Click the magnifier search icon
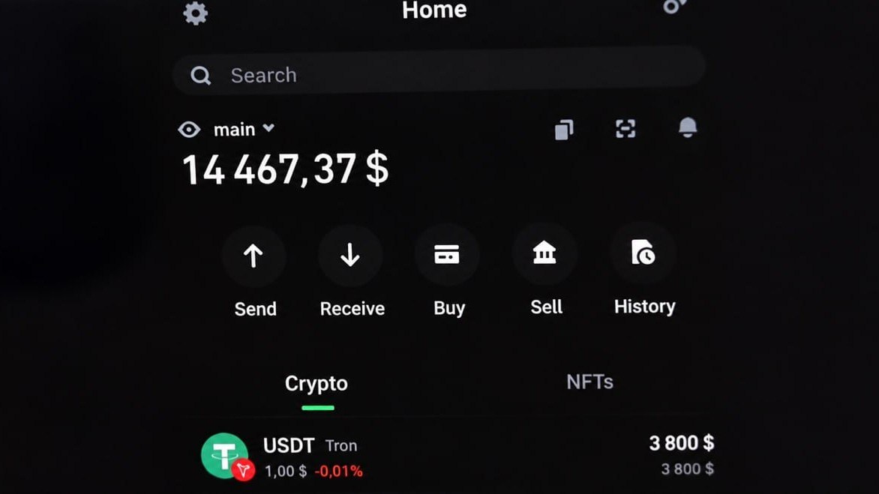This screenshot has width=879, height=494. [201, 76]
